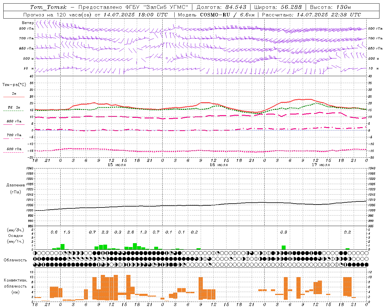Click the 17 июля date label

321,165
